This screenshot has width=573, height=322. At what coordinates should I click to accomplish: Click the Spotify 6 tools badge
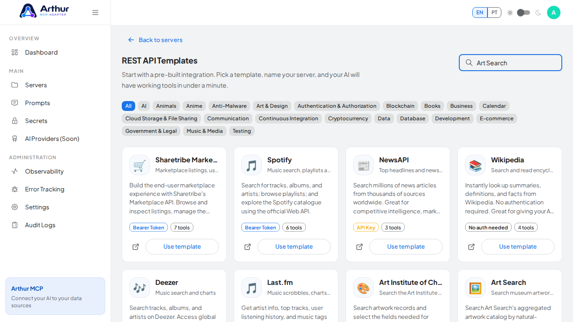294,228
